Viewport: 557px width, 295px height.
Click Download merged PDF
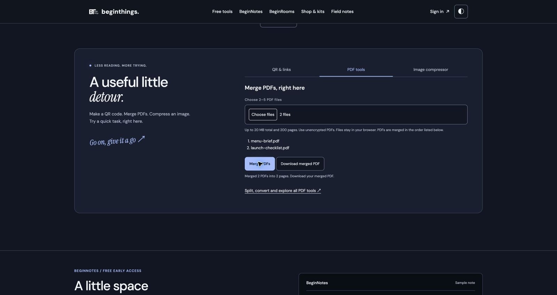point(300,164)
